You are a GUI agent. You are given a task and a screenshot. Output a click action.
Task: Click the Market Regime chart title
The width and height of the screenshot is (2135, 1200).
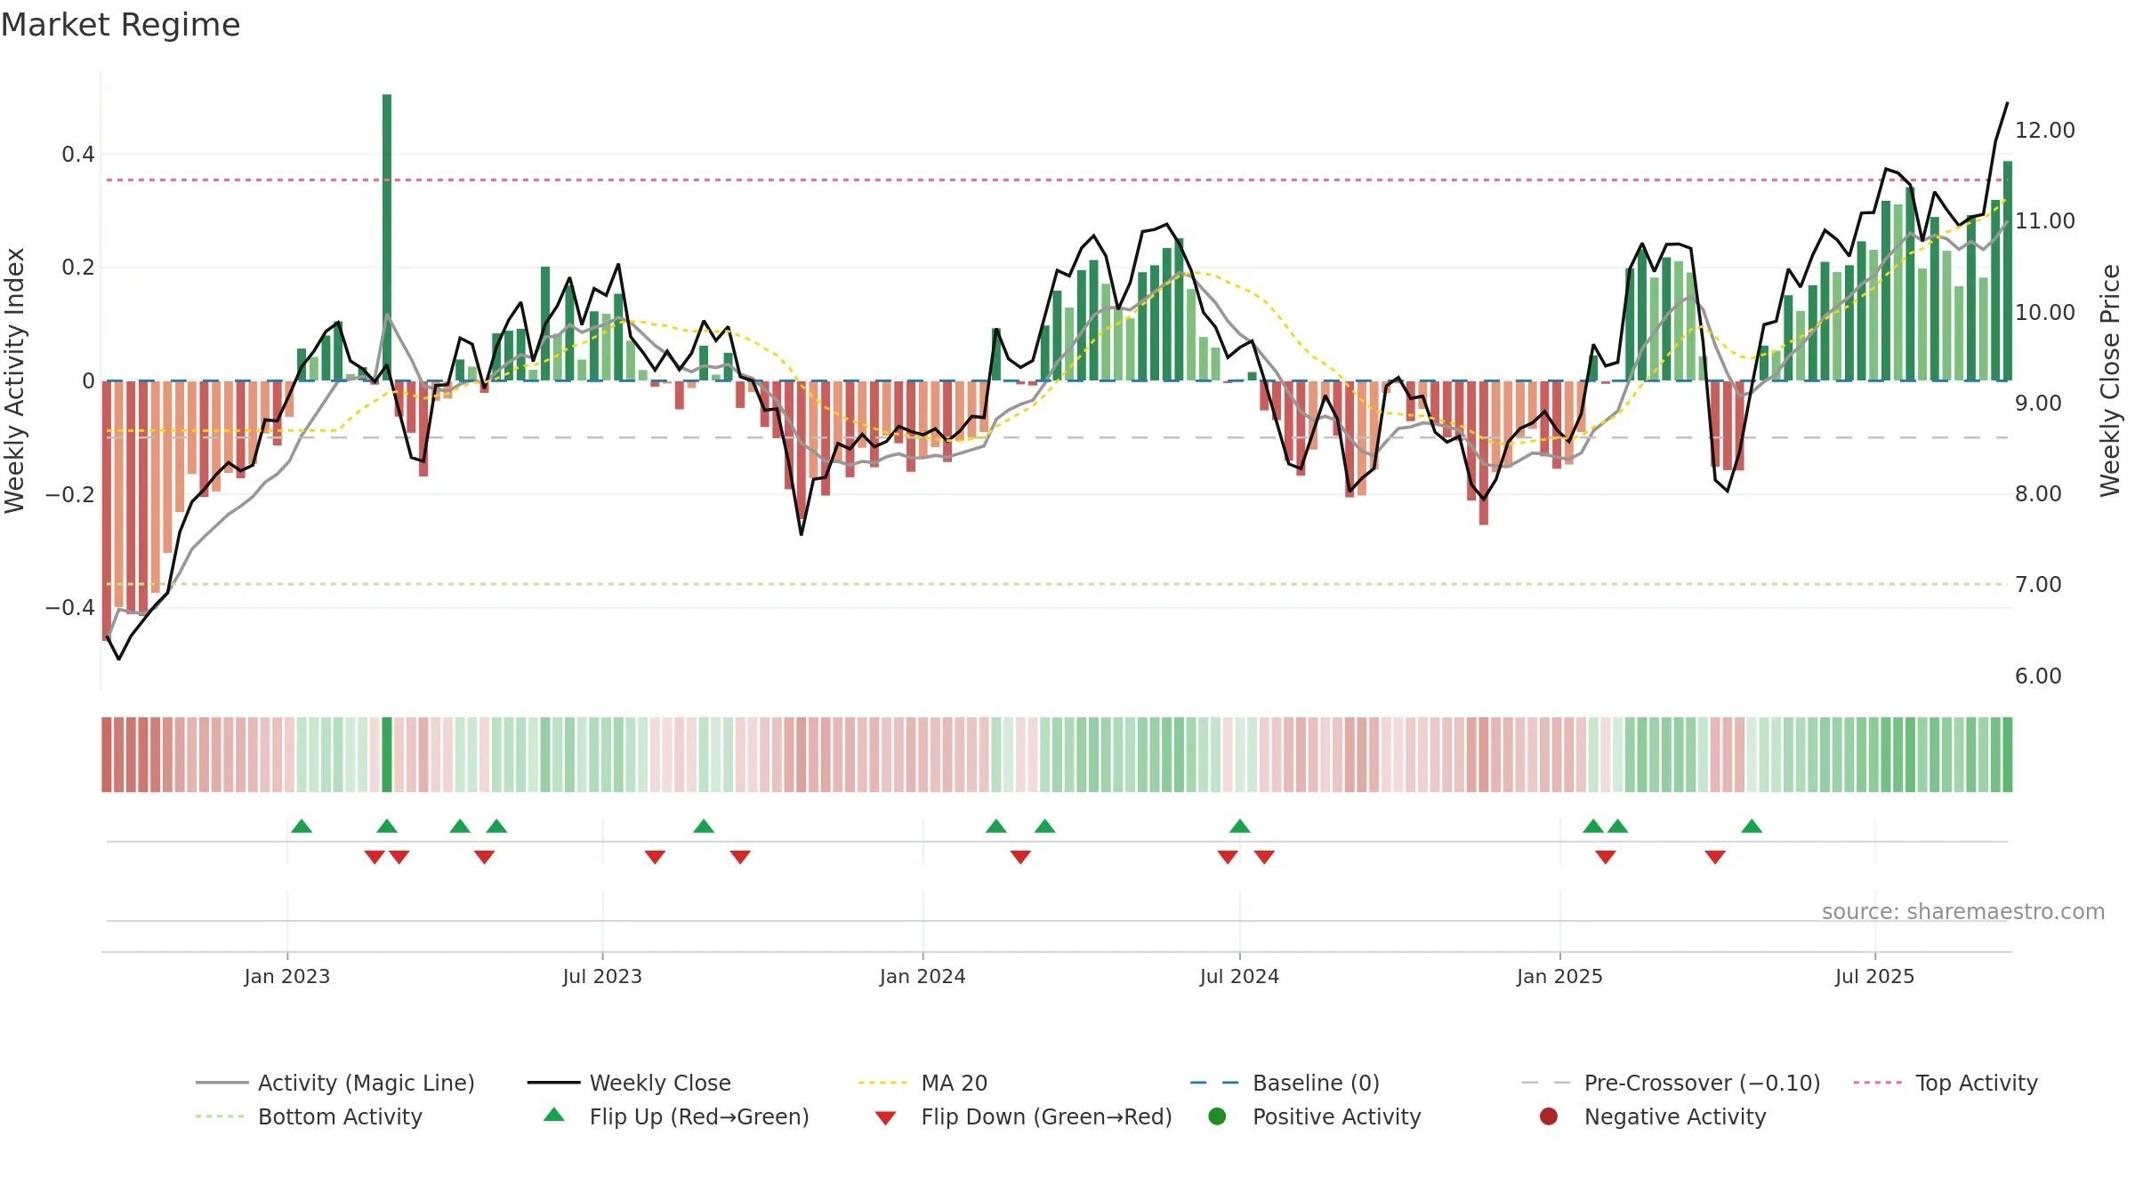coord(120,25)
